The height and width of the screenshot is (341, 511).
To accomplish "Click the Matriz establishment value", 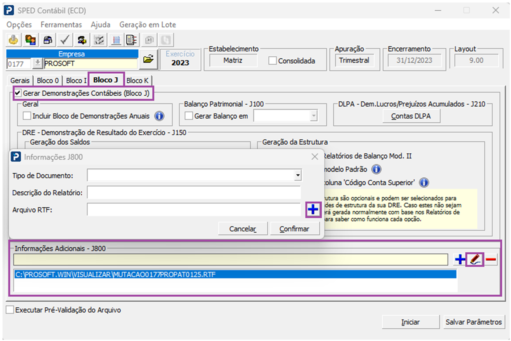I will pos(233,60).
